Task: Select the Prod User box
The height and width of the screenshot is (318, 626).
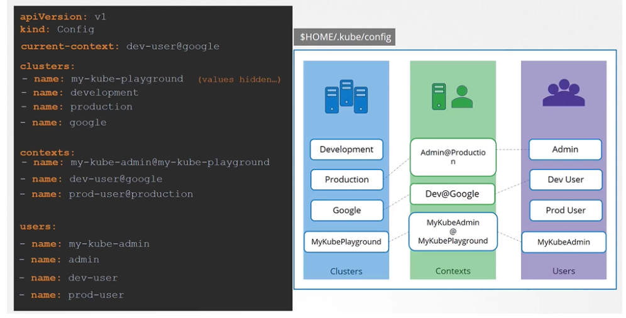Action: 565,211
